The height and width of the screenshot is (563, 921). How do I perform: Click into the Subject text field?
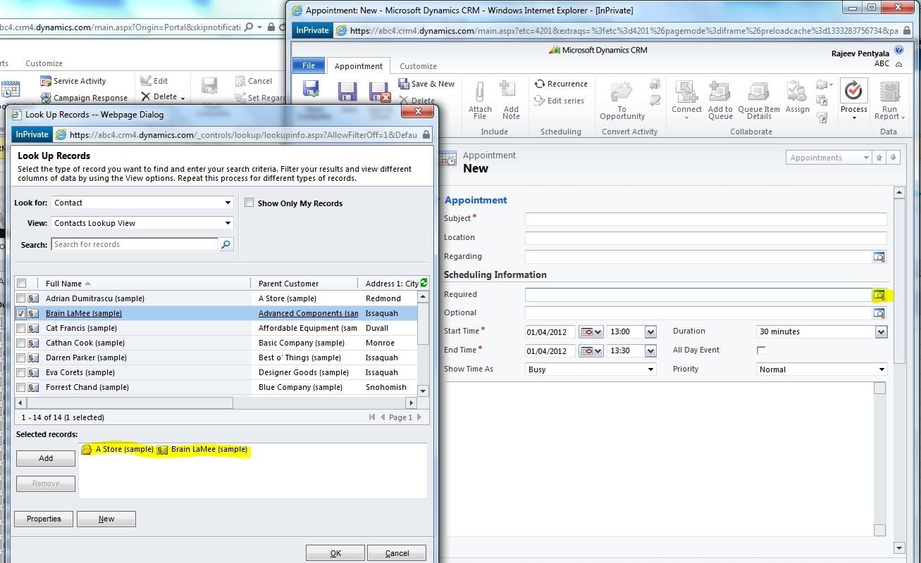[x=705, y=219]
